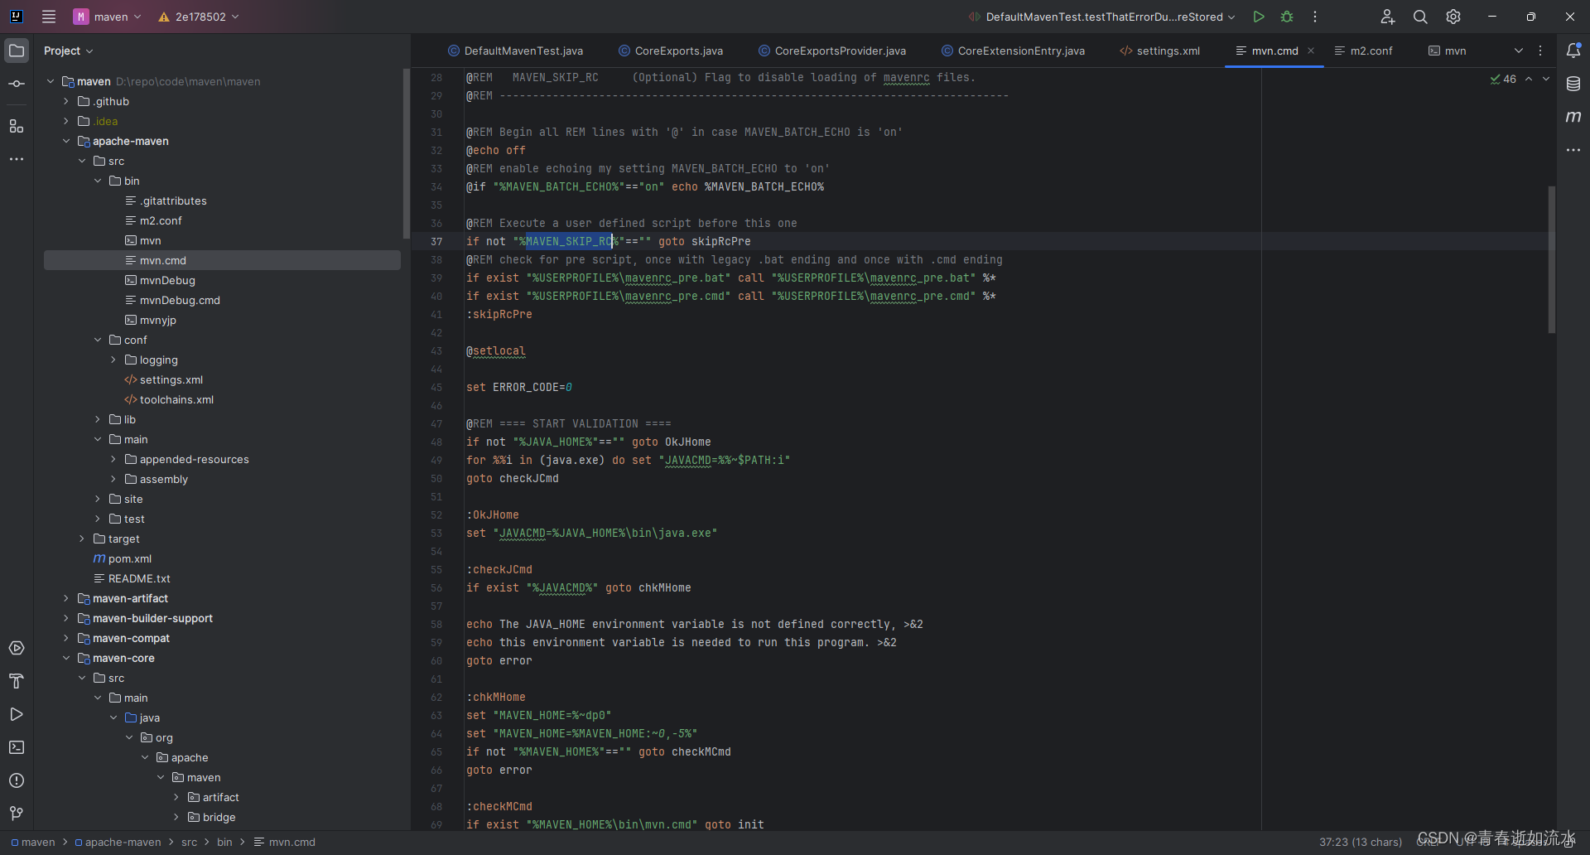Viewport: 1590px width, 855px height.
Task: Expand the maven-artifact module folder
Action: coord(66,598)
